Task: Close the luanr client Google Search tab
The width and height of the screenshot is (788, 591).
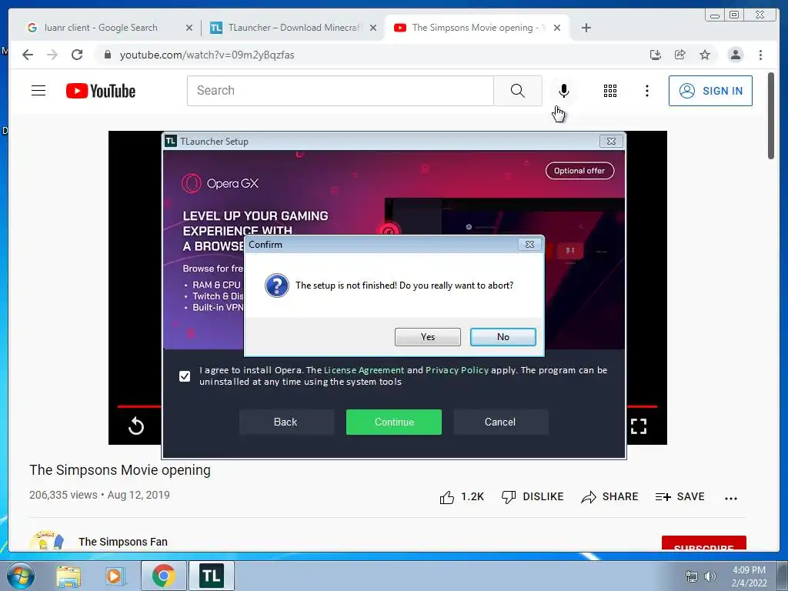Action: (189, 28)
